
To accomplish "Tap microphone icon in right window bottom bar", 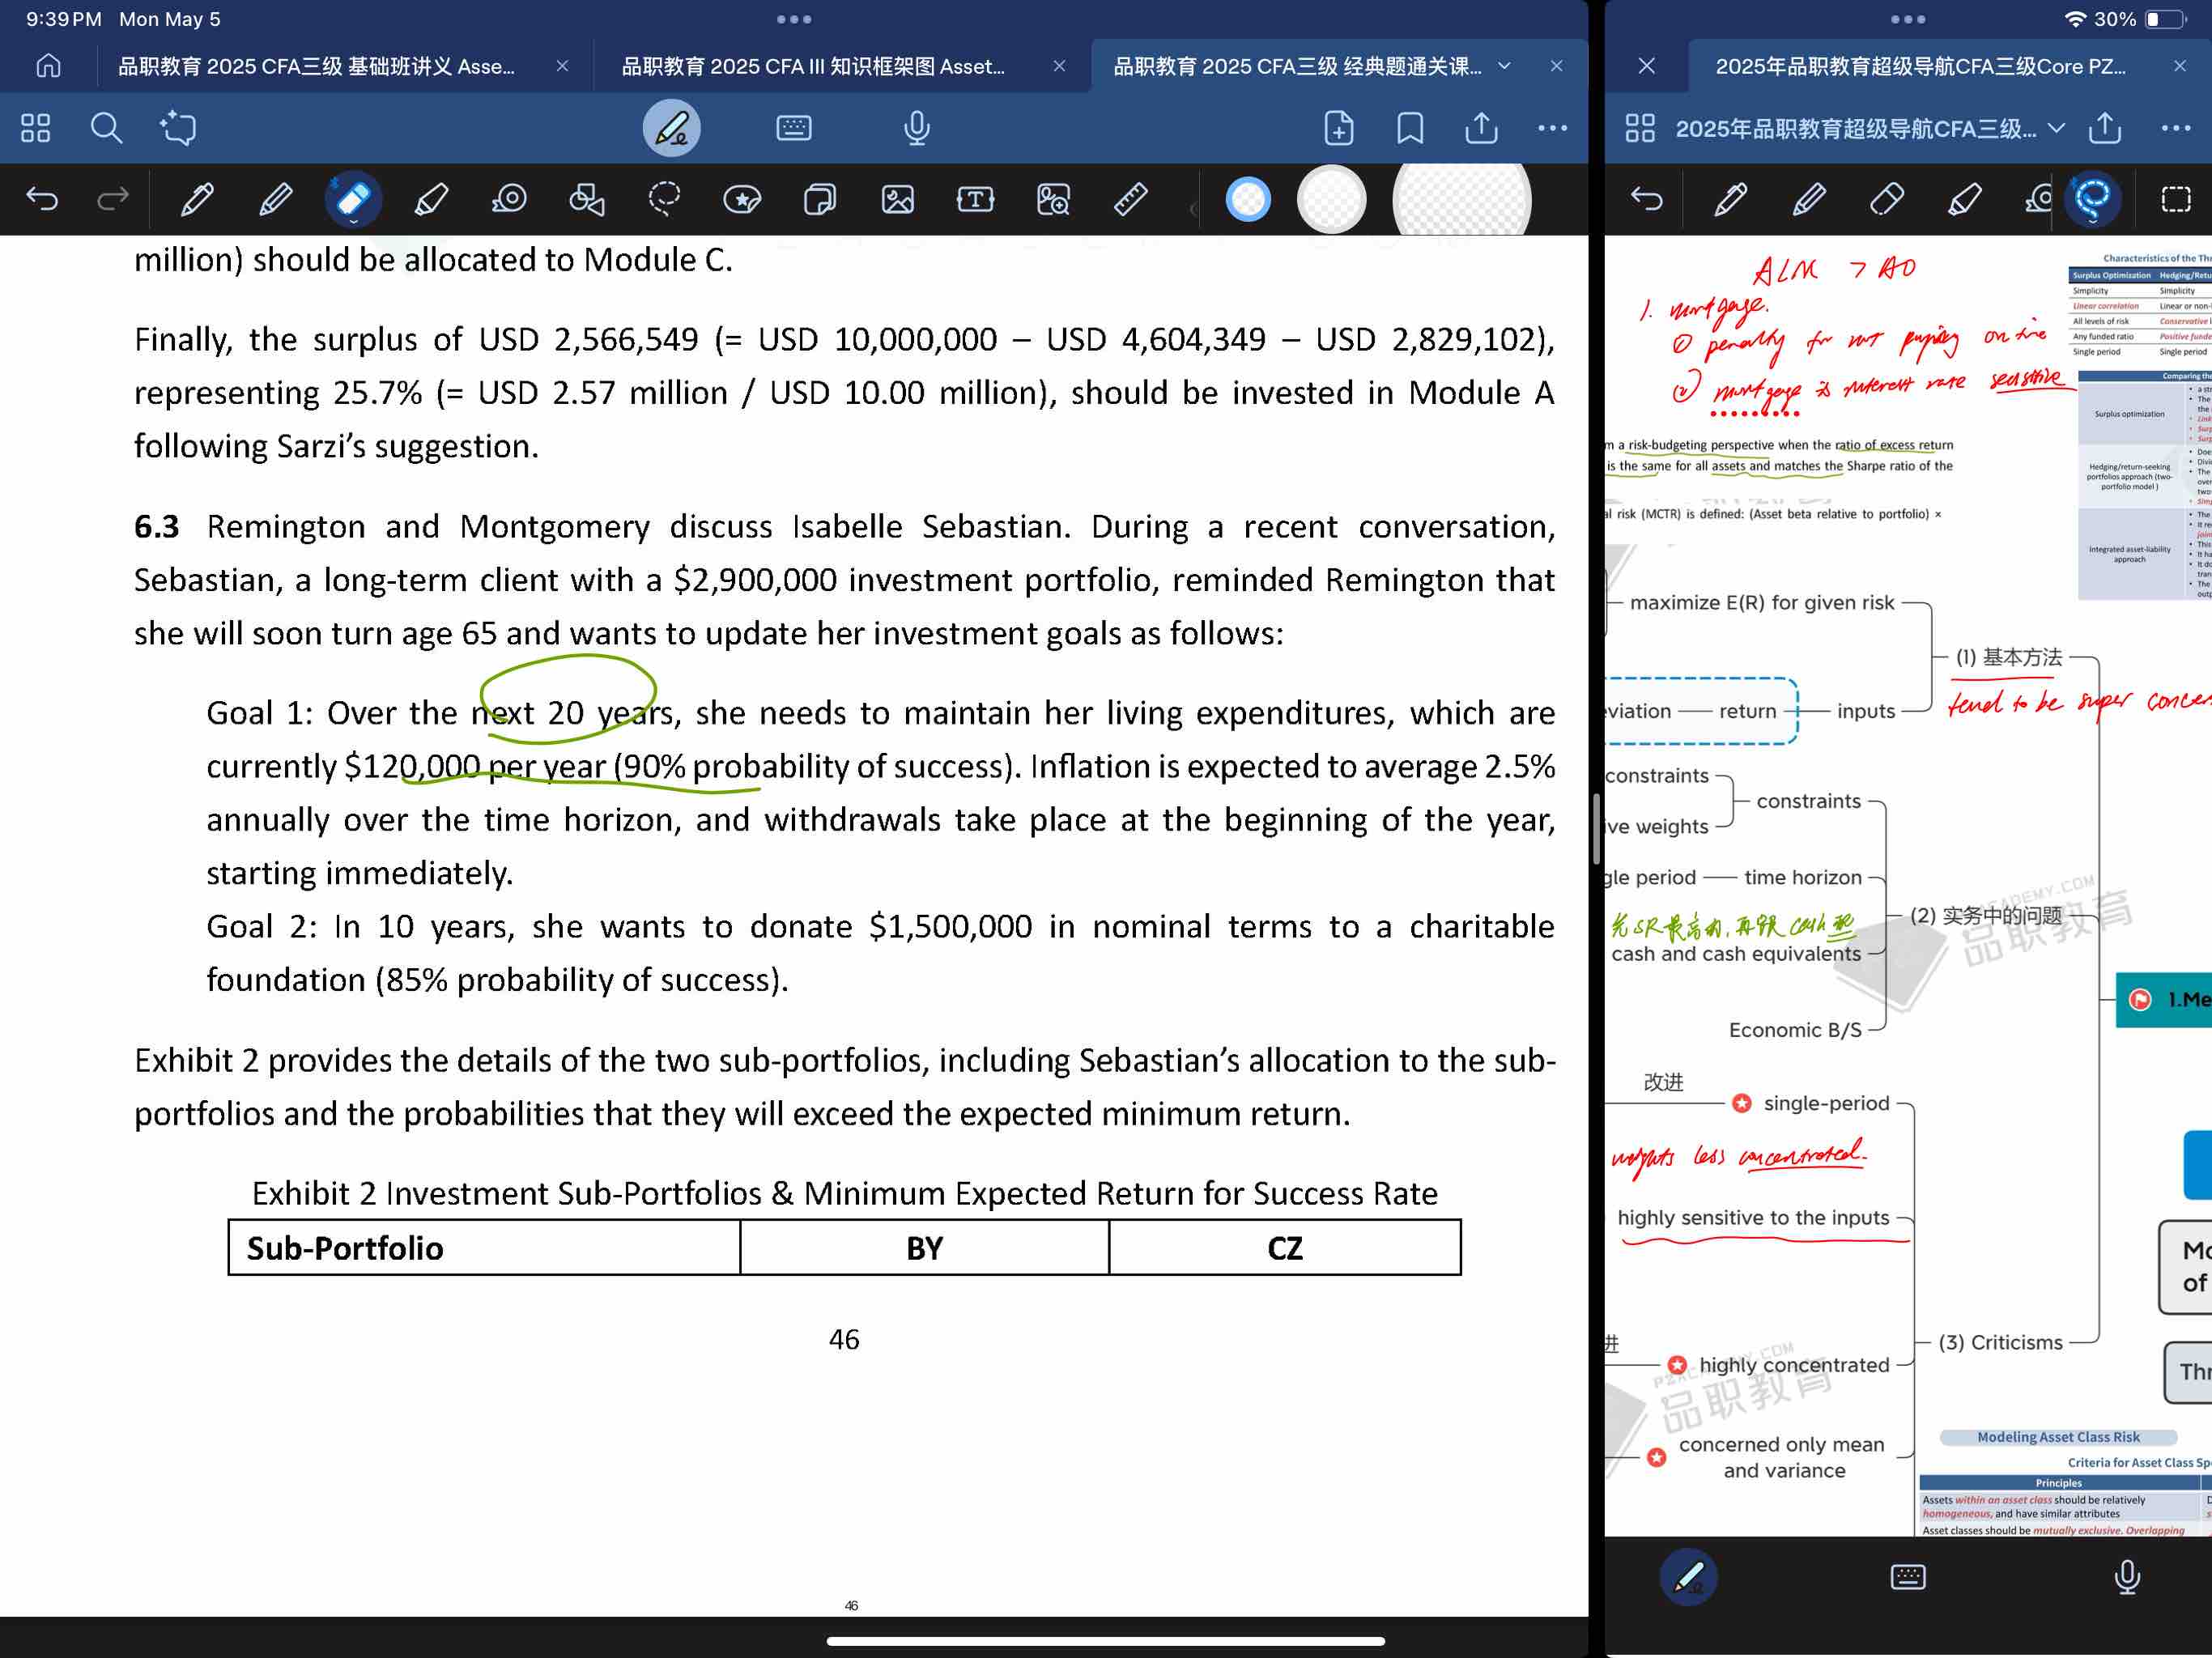I will (2127, 1577).
